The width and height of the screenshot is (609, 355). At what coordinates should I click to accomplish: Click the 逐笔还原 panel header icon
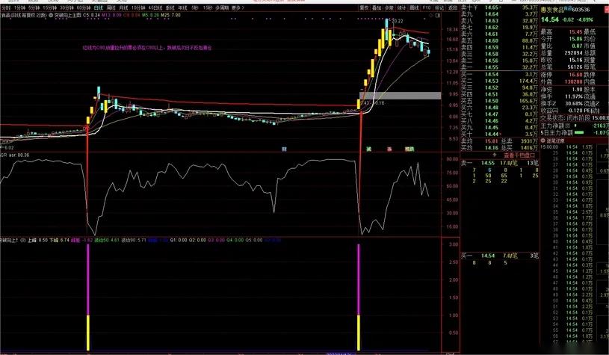pyautogui.click(x=544, y=141)
